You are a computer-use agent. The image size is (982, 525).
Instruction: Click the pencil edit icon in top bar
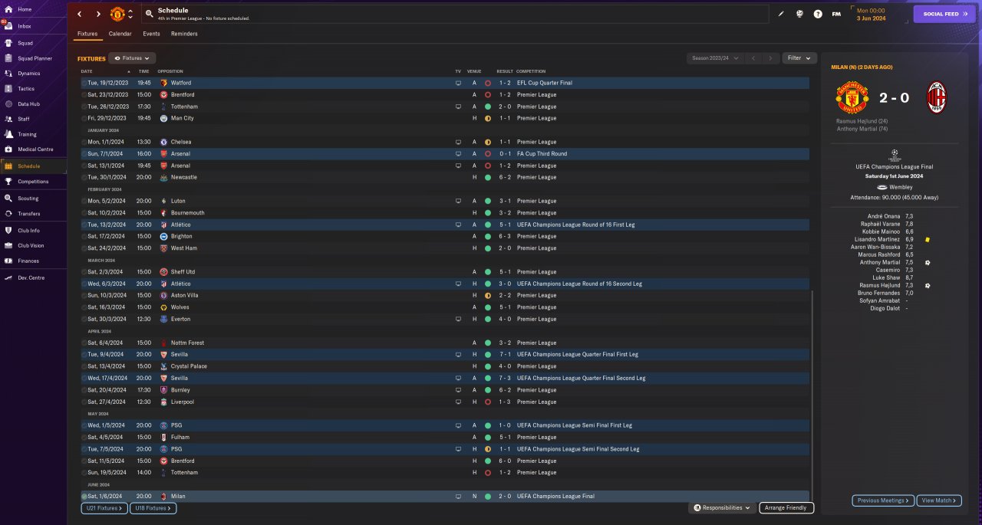[x=781, y=14]
